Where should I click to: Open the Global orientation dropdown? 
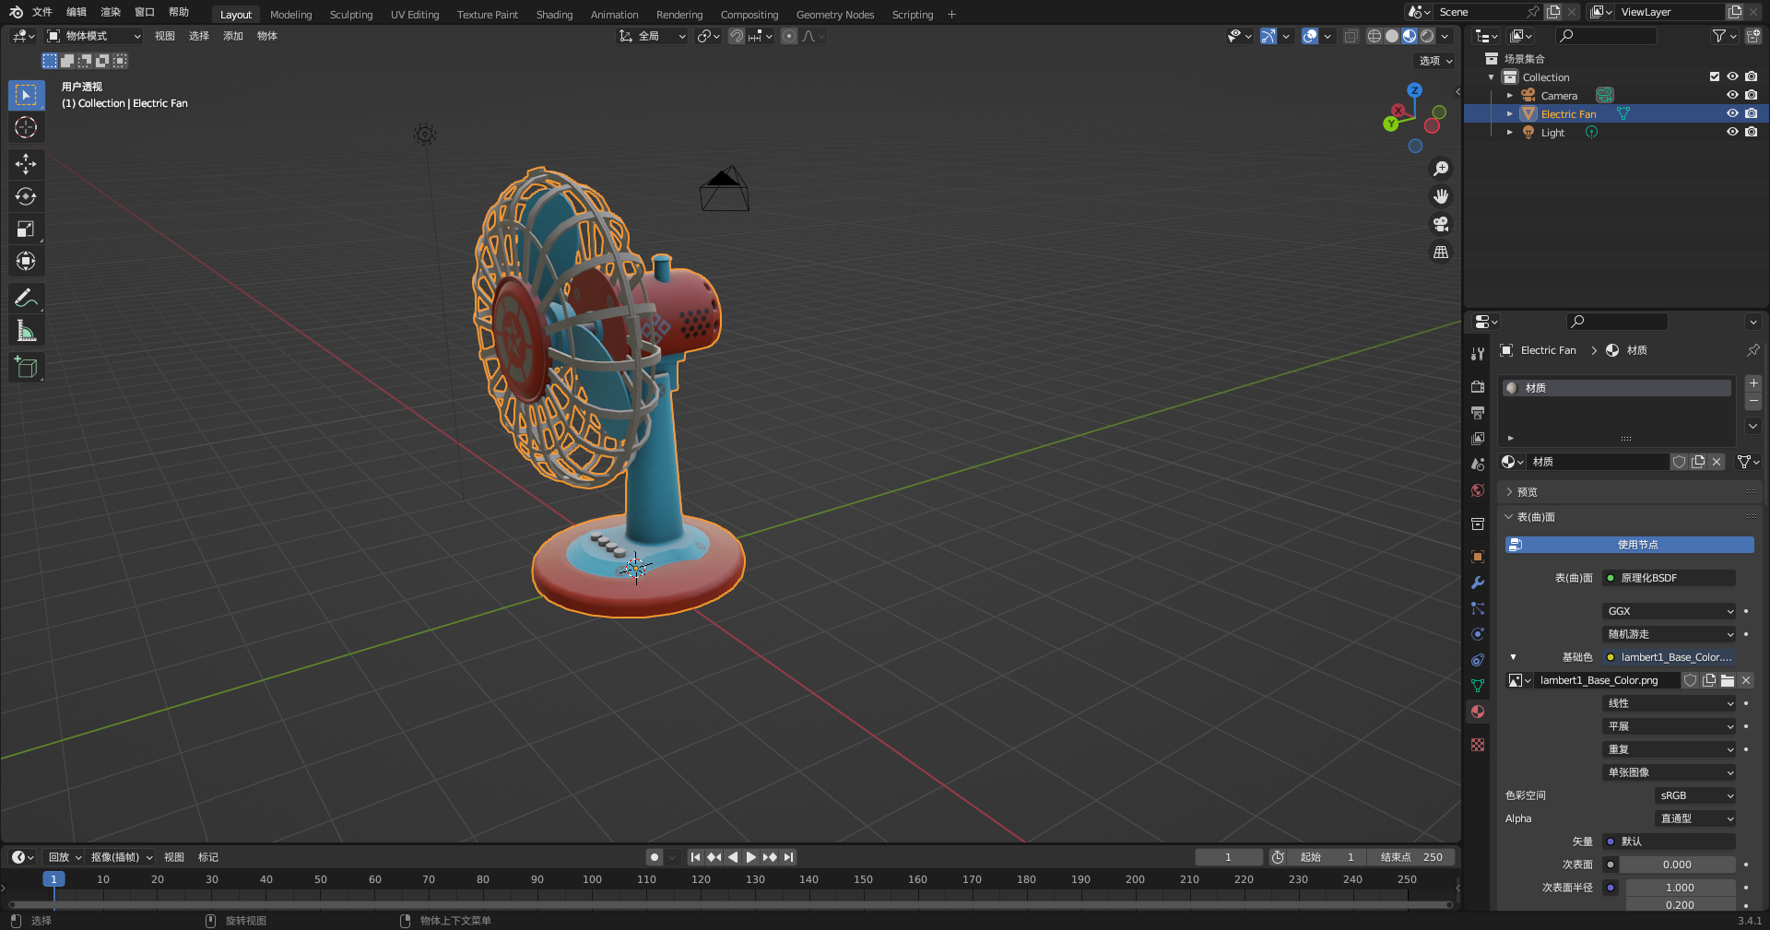click(652, 36)
